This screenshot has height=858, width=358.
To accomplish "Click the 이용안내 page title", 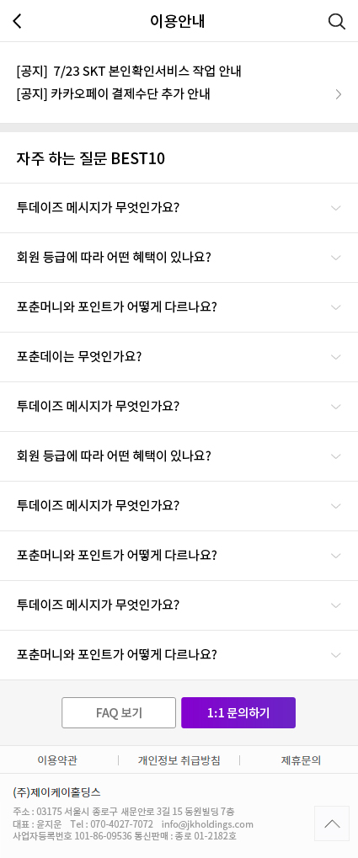I will pyautogui.click(x=178, y=21).
